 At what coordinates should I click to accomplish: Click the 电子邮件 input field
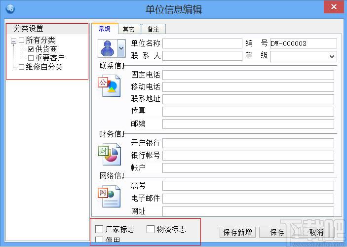click(x=248, y=199)
